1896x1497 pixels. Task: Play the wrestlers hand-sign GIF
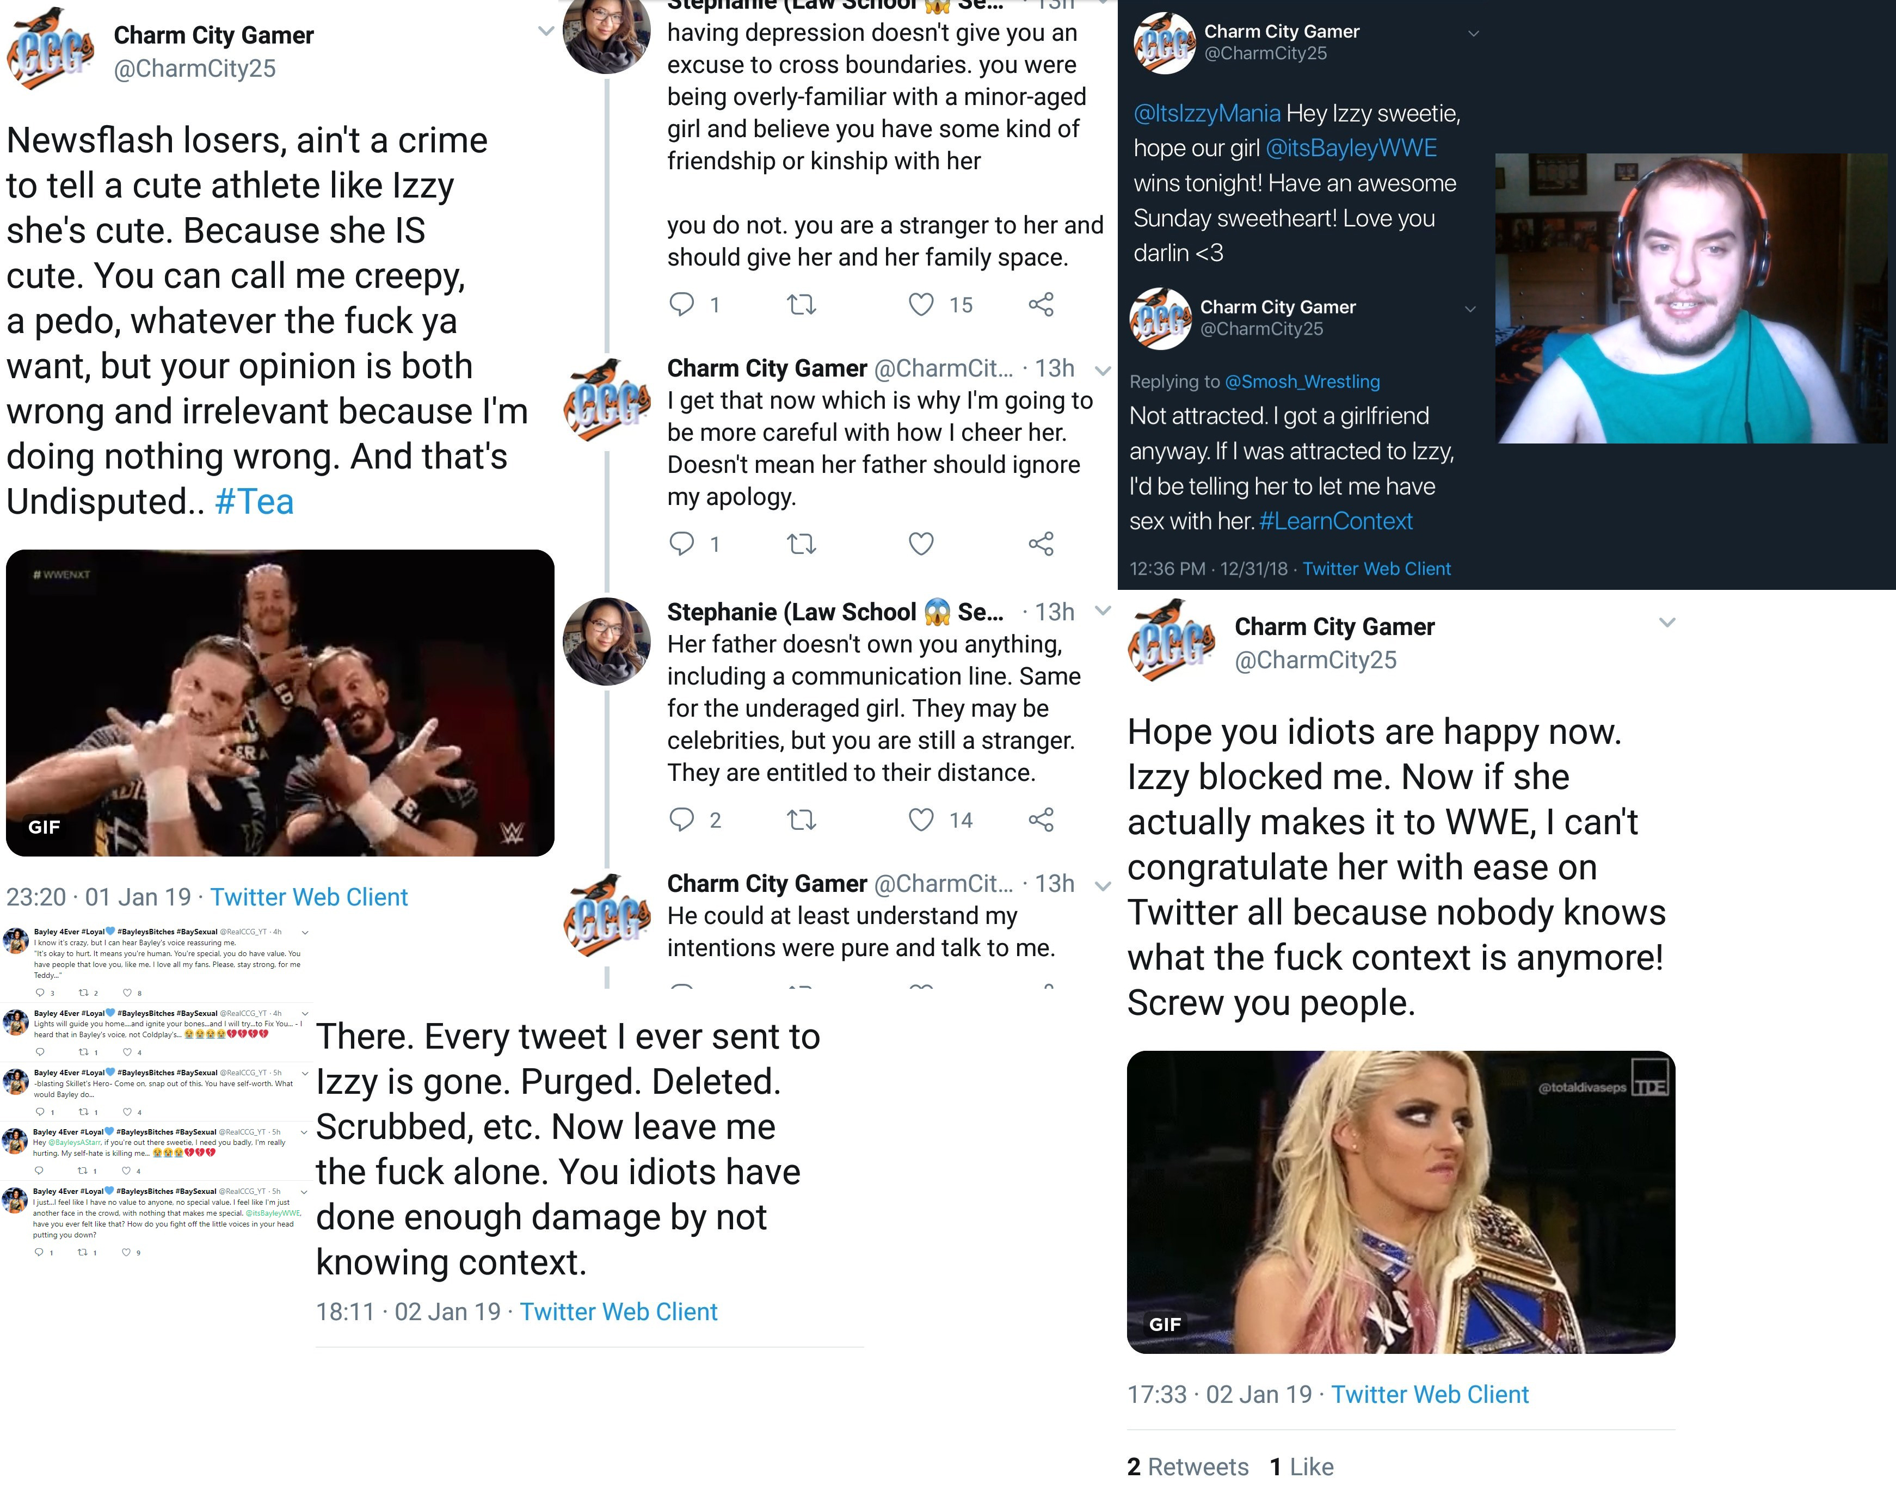pos(280,703)
